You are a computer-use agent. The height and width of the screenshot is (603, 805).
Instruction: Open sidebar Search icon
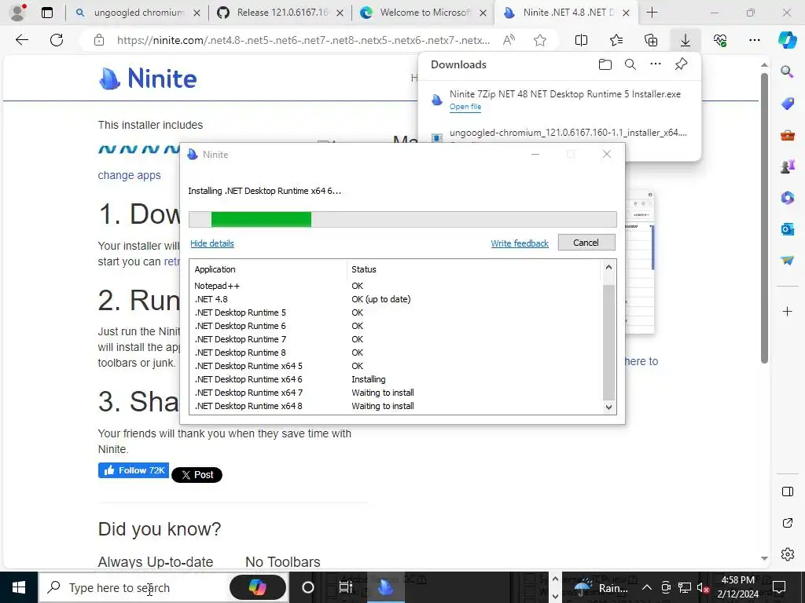point(787,71)
